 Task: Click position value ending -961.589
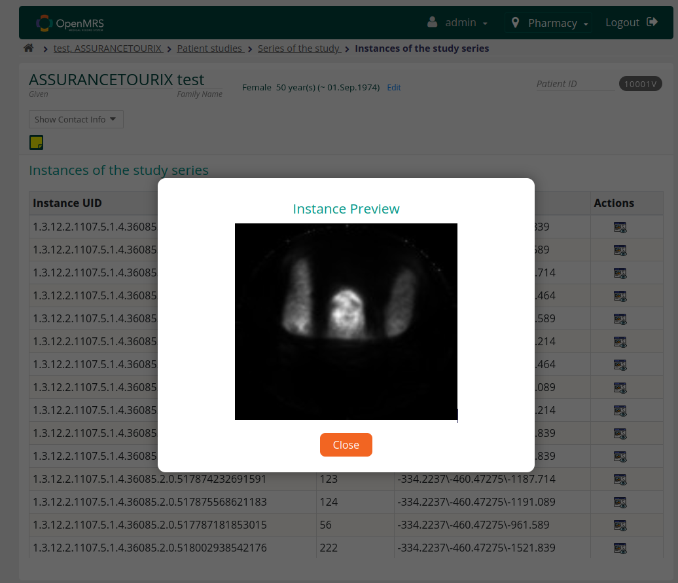pos(473,525)
